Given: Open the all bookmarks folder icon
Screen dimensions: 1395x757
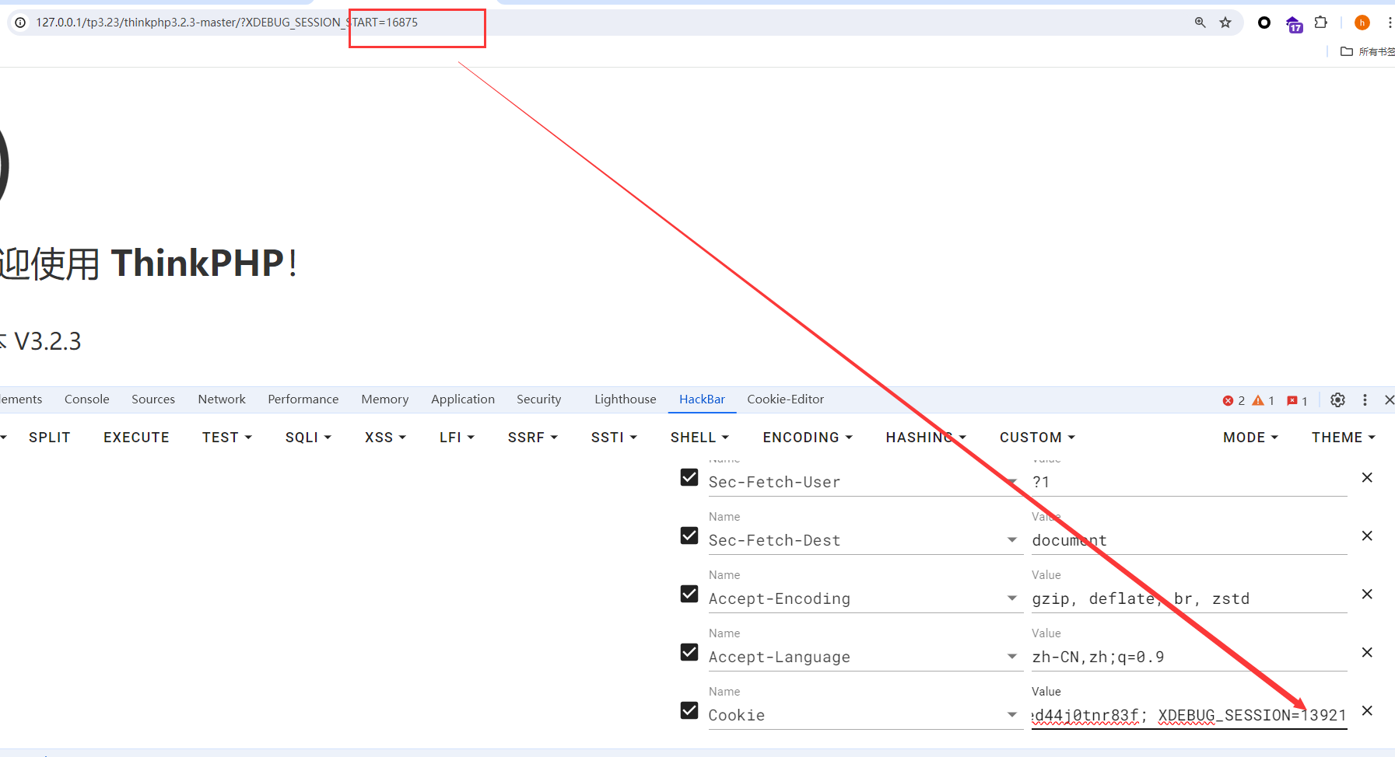Looking at the screenshot, I should point(1347,51).
